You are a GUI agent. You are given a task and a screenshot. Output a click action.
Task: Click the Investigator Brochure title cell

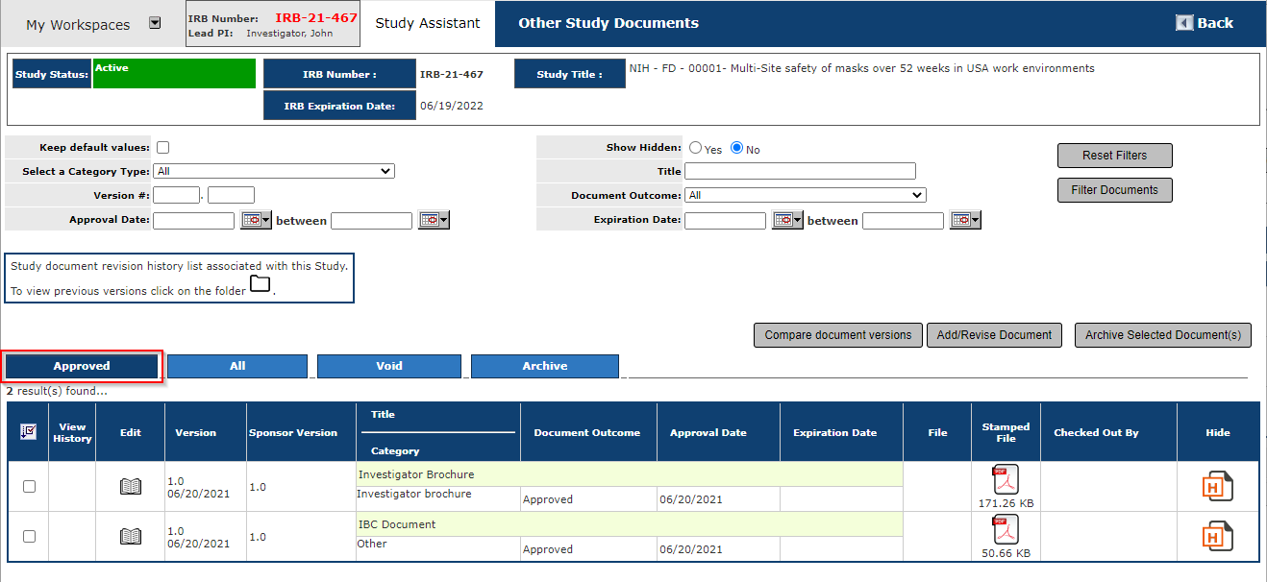click(x=630, y=474)
